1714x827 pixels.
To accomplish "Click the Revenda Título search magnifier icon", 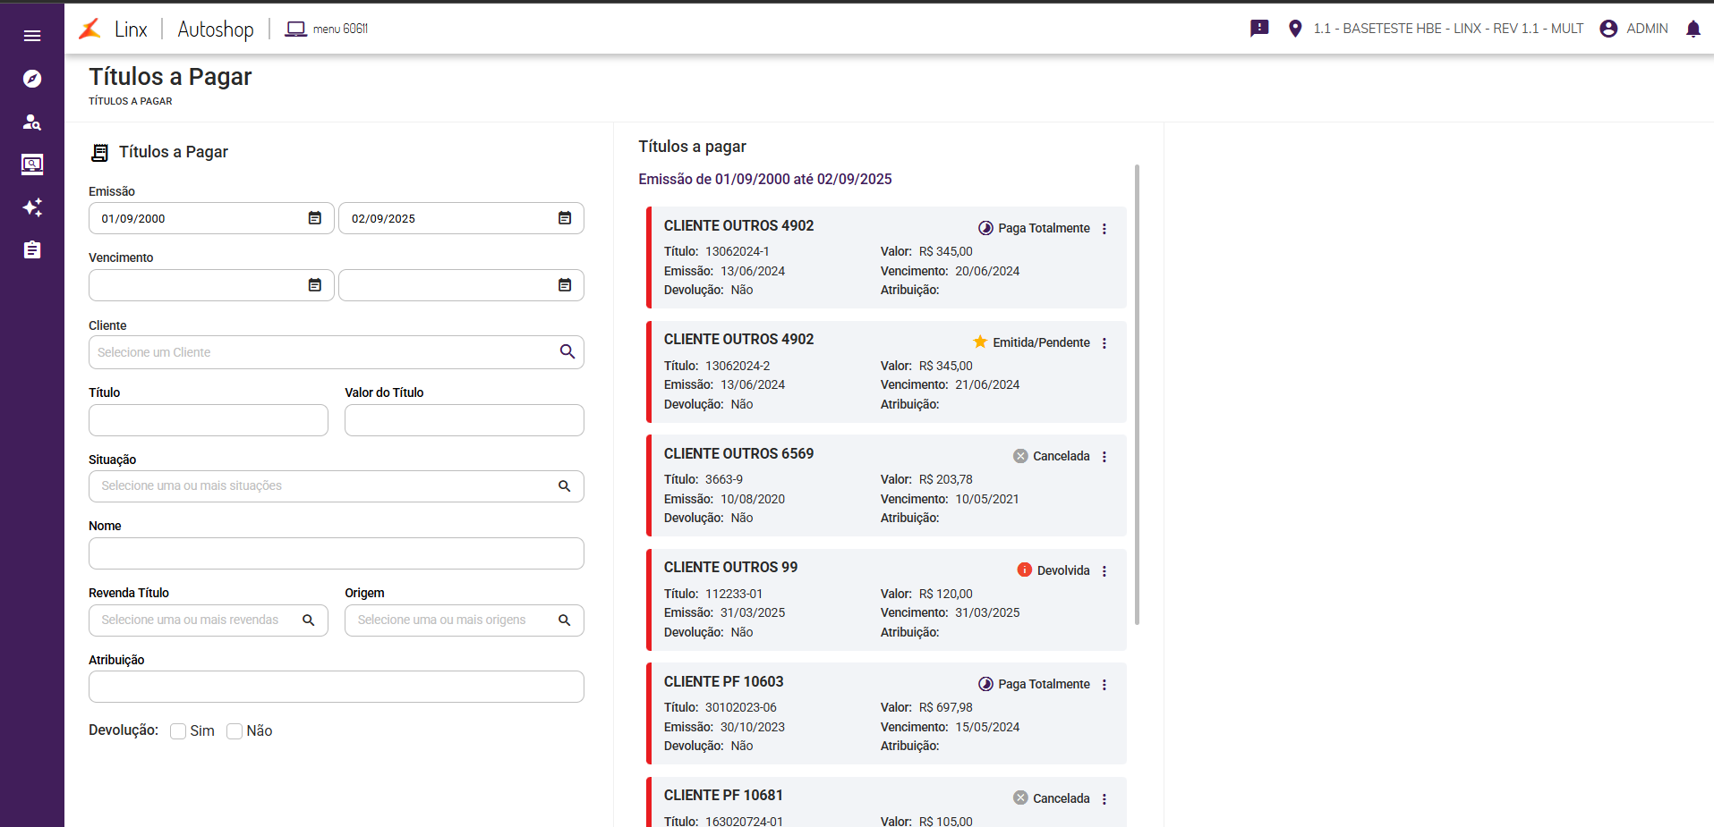I will 309,620.
